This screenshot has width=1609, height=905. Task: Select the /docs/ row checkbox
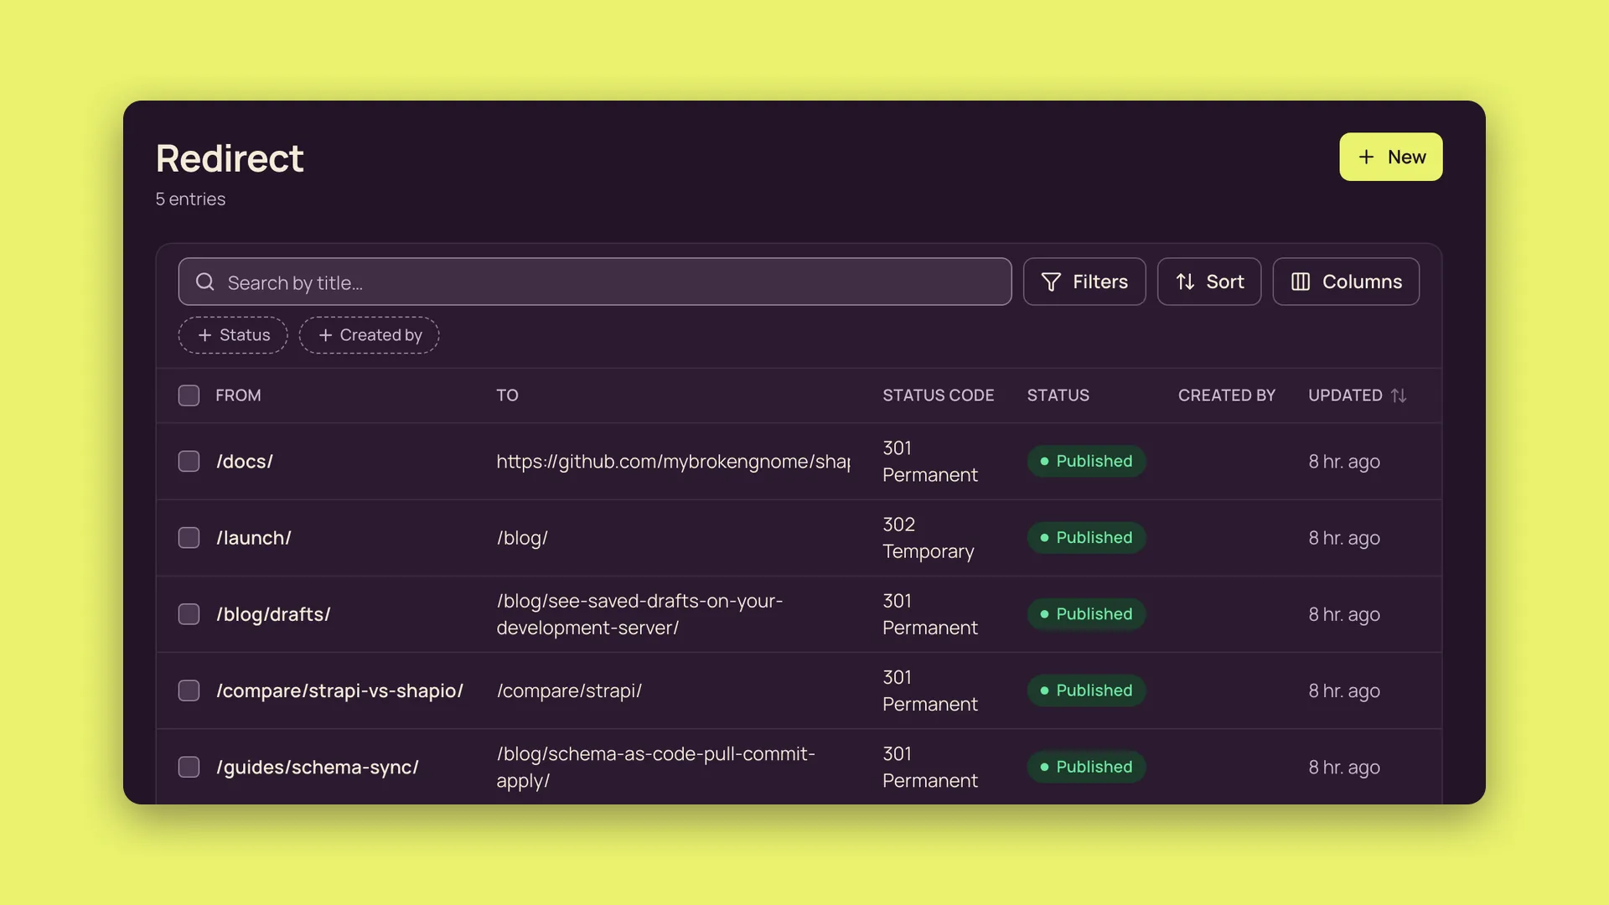click(189, 462)
